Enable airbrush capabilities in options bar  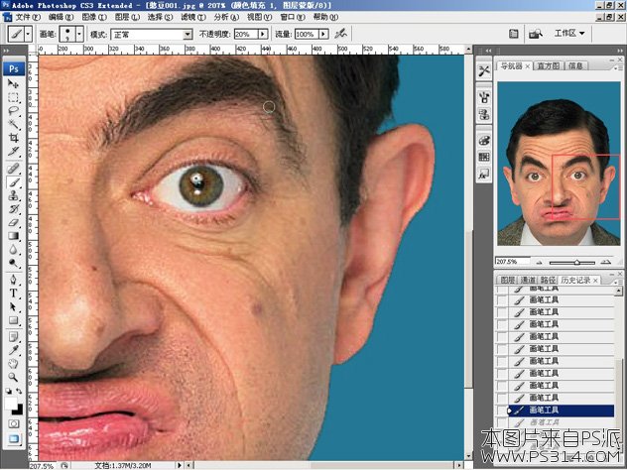pos(341,34)
